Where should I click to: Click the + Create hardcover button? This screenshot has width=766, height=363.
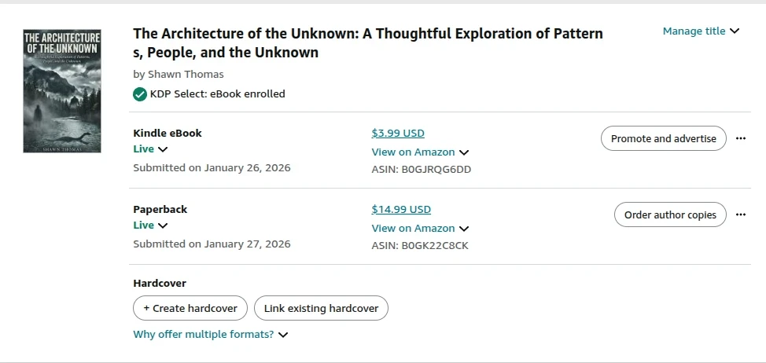tap(190, 309)
